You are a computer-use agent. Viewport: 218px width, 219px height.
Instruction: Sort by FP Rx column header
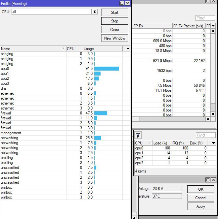coord(153,26)
